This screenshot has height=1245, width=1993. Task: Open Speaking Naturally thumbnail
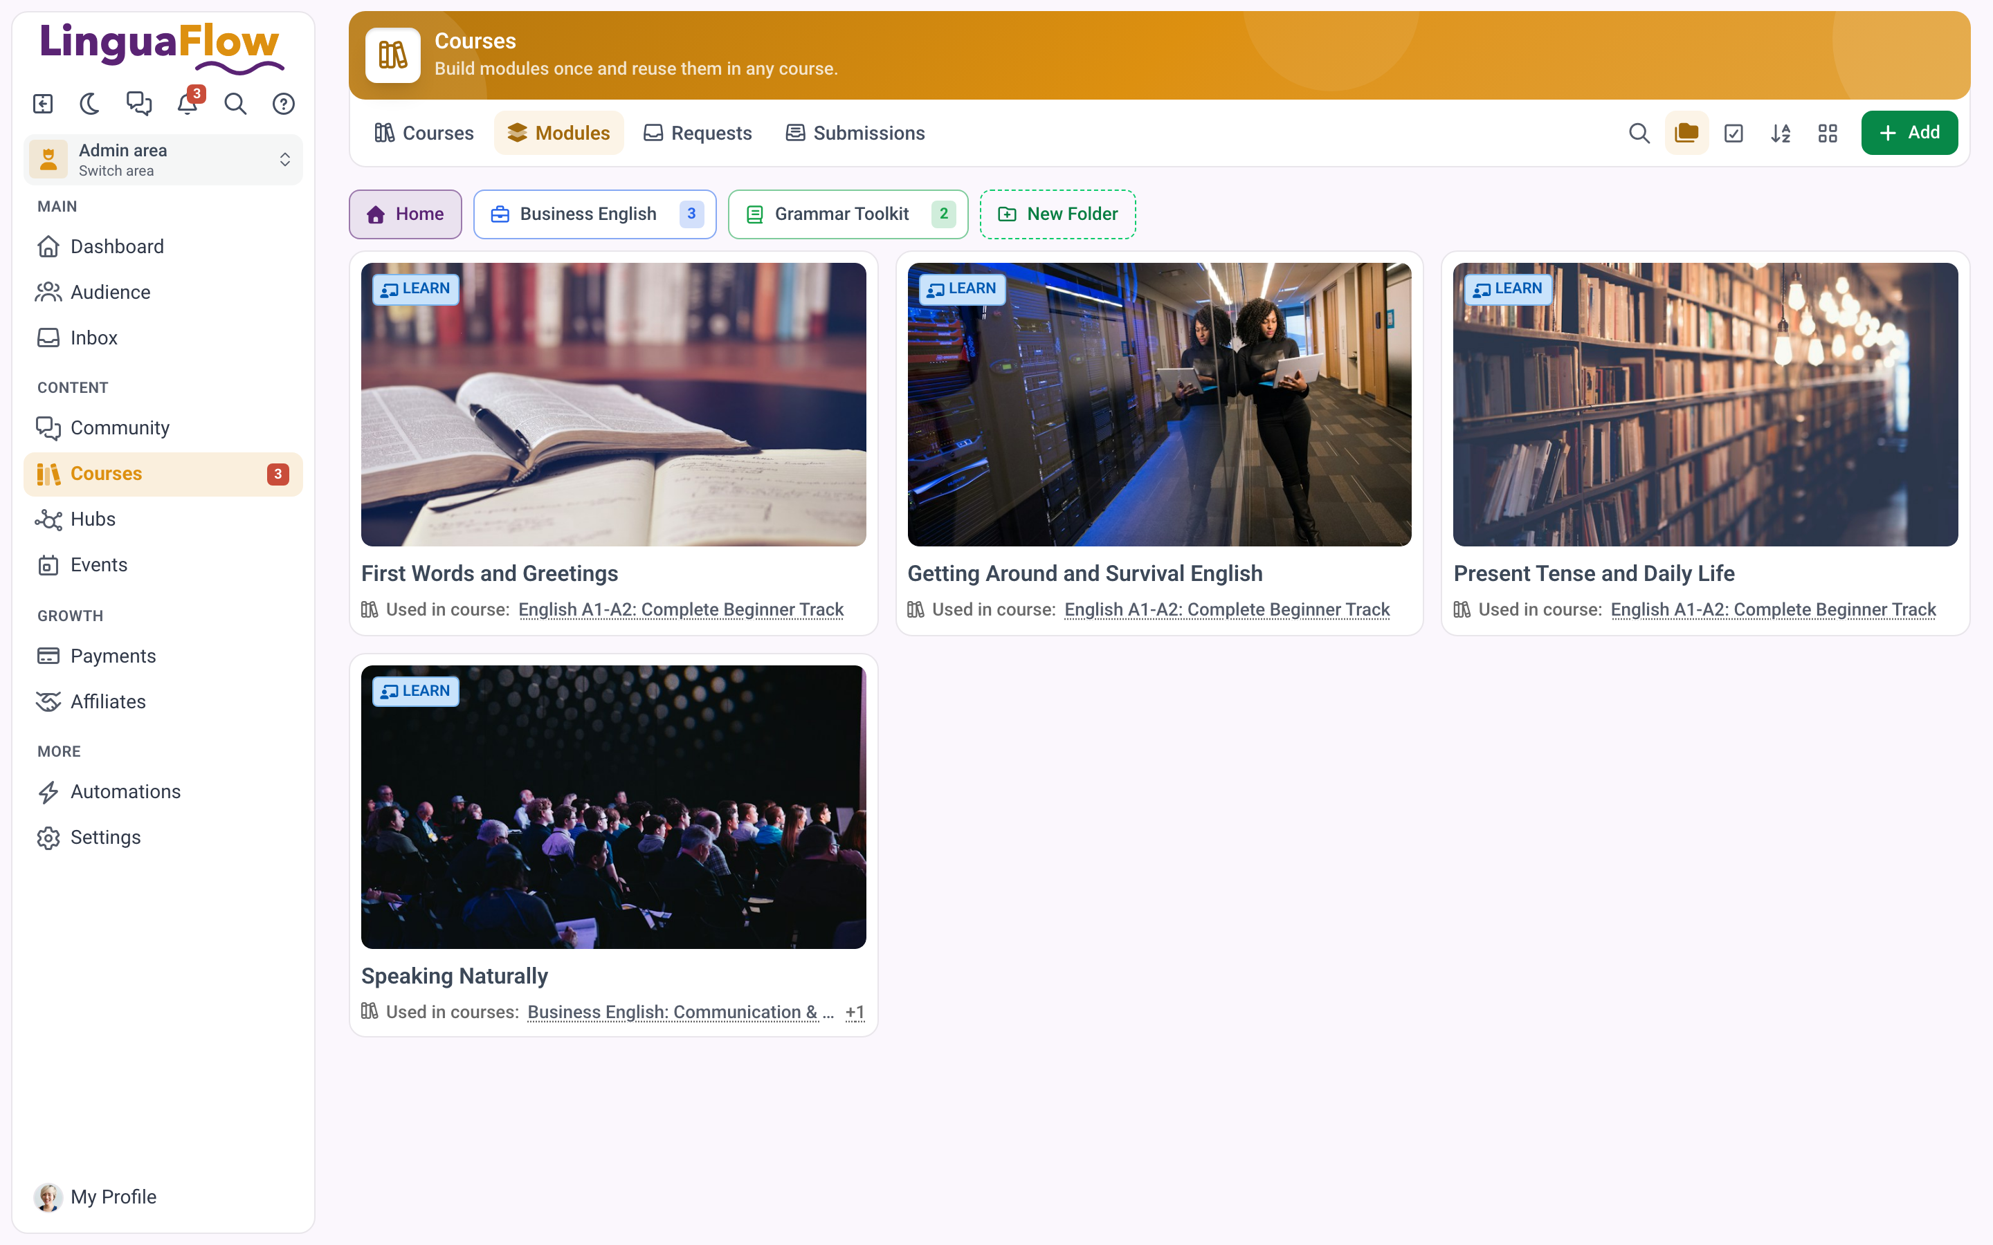click(614, 807)
